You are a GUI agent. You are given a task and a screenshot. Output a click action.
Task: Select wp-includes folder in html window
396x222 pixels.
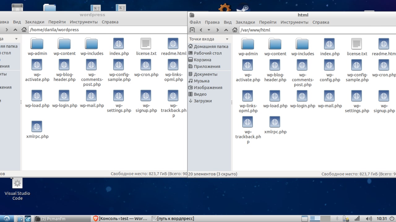click(x=302, y=47)
